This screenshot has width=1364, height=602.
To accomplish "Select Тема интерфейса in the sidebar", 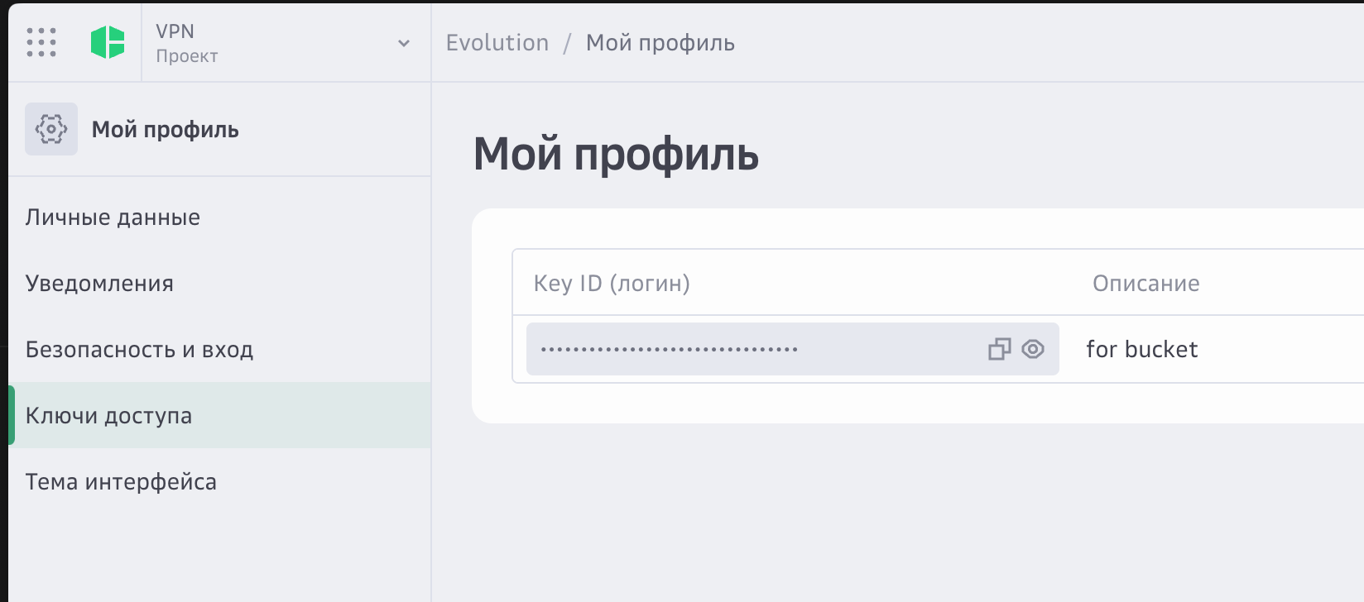I will tap(121, 481).
